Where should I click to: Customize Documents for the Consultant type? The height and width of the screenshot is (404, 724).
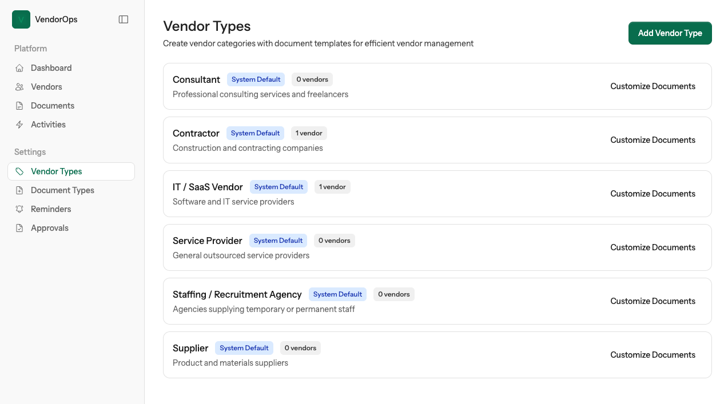click(653, 86)
